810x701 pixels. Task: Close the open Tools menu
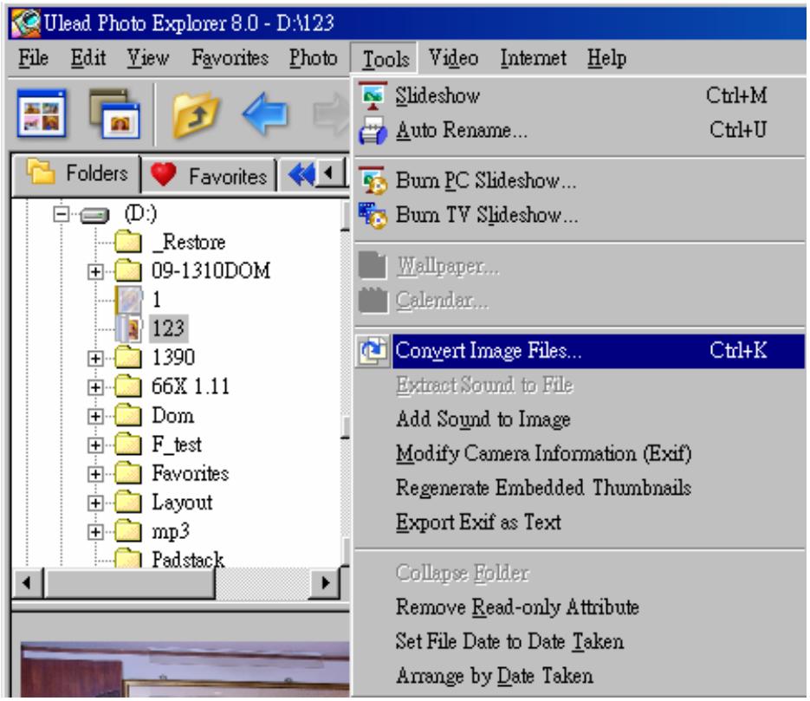(386, 59)
